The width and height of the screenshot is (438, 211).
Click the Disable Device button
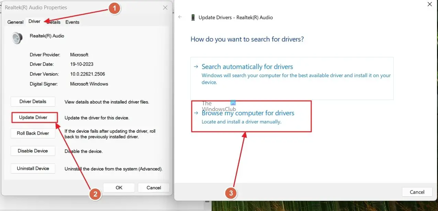point(33,151)
